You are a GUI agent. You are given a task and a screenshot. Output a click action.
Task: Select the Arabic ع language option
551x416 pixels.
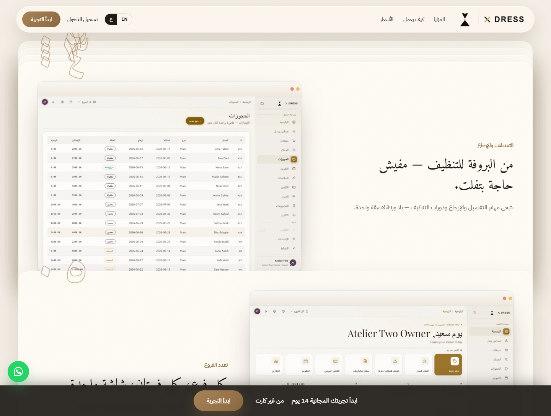pyautogui.click(x=111, y=20)
